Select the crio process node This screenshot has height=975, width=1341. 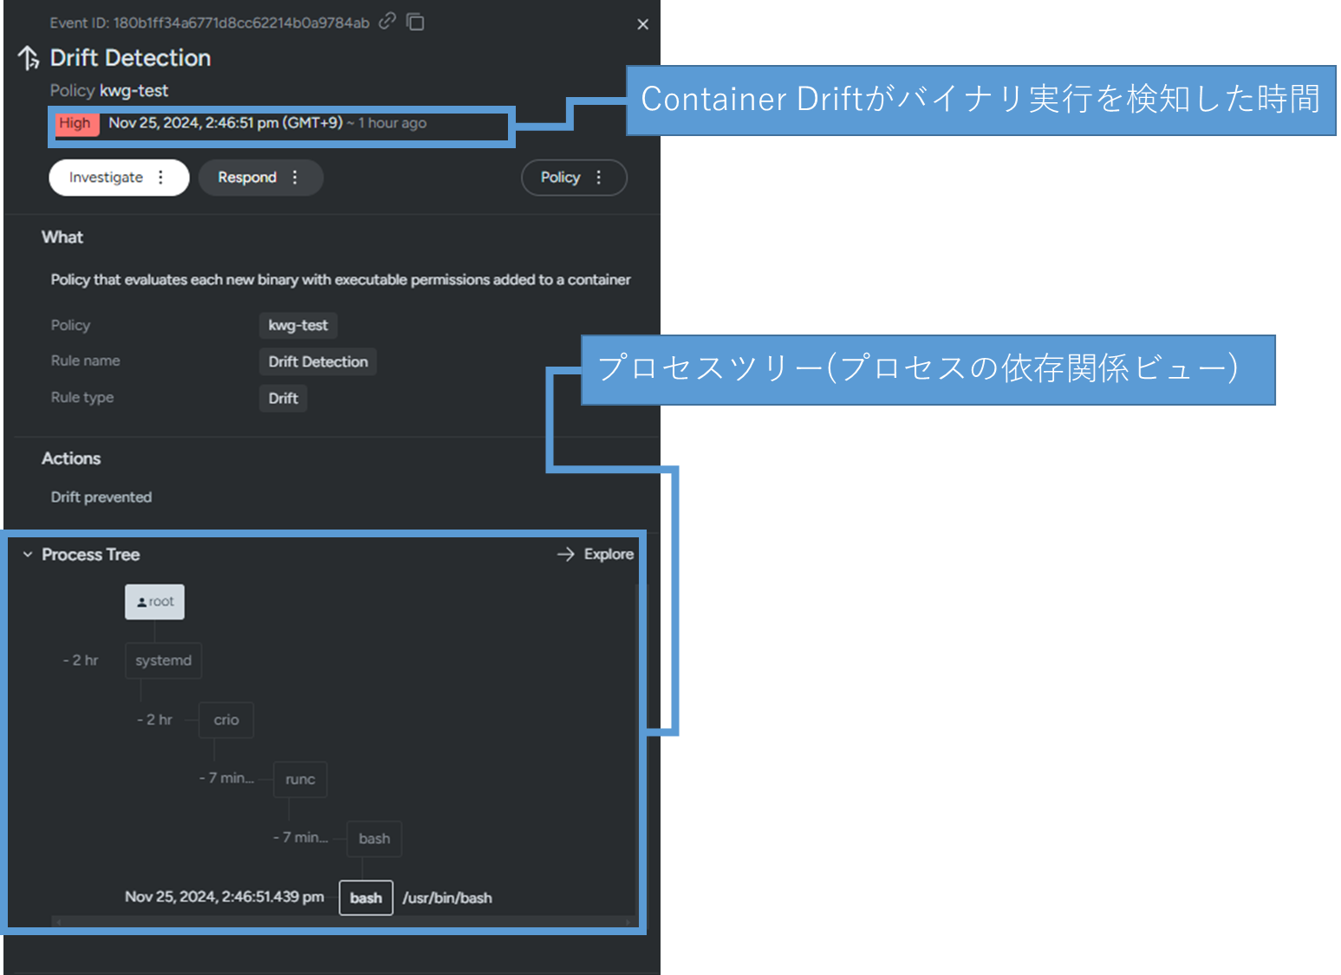click(x=226, y=720)
